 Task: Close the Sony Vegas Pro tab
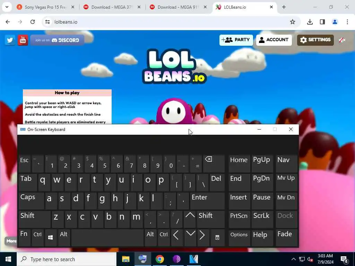73,7
